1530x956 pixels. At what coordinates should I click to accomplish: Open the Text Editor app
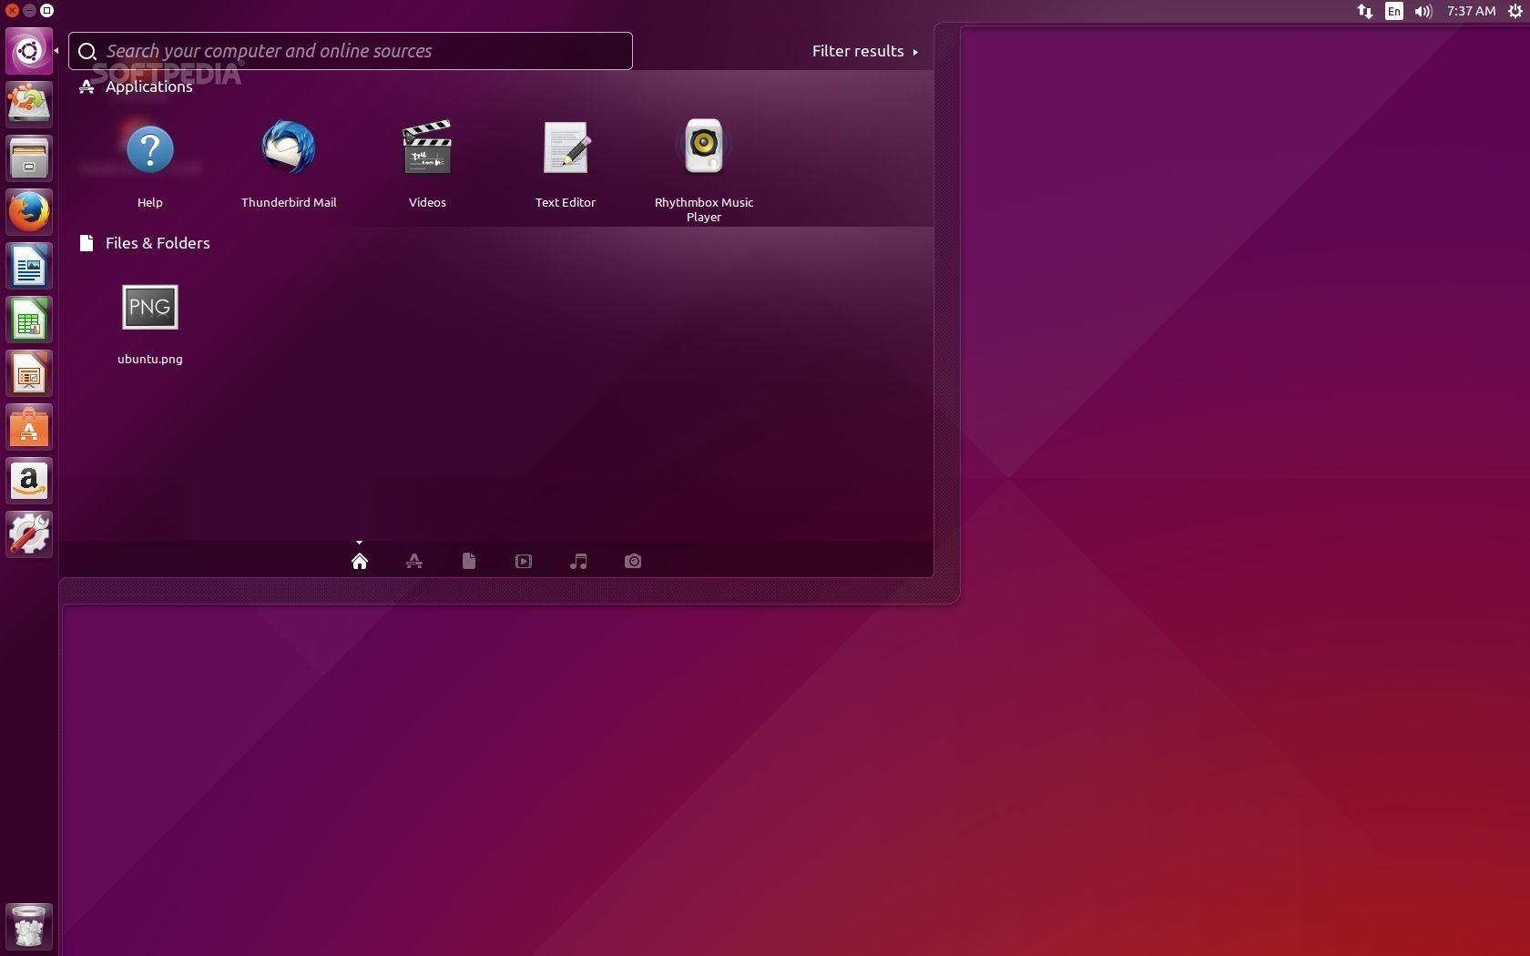click(566, 148)
